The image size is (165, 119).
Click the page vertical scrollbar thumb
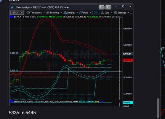click(x=158, y=108)
